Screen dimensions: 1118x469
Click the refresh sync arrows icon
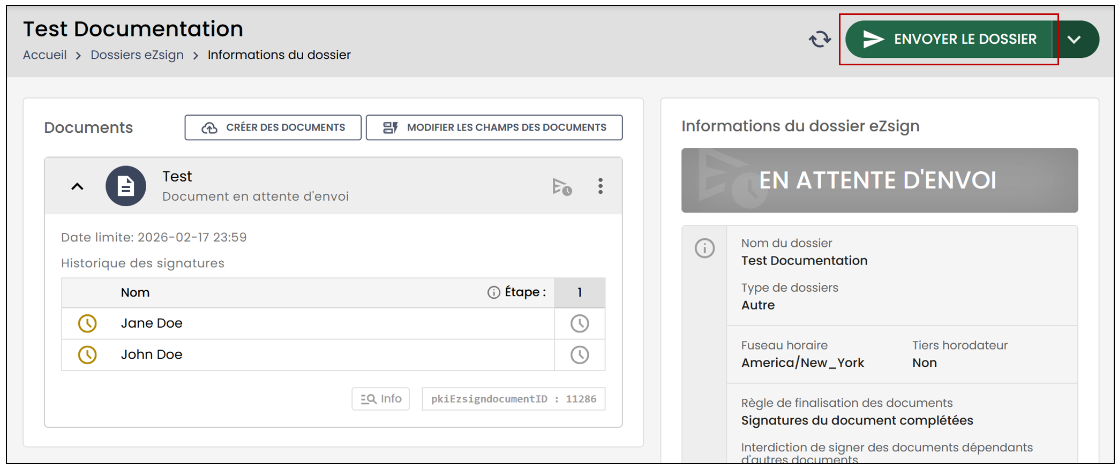click(x=819, y=39)
